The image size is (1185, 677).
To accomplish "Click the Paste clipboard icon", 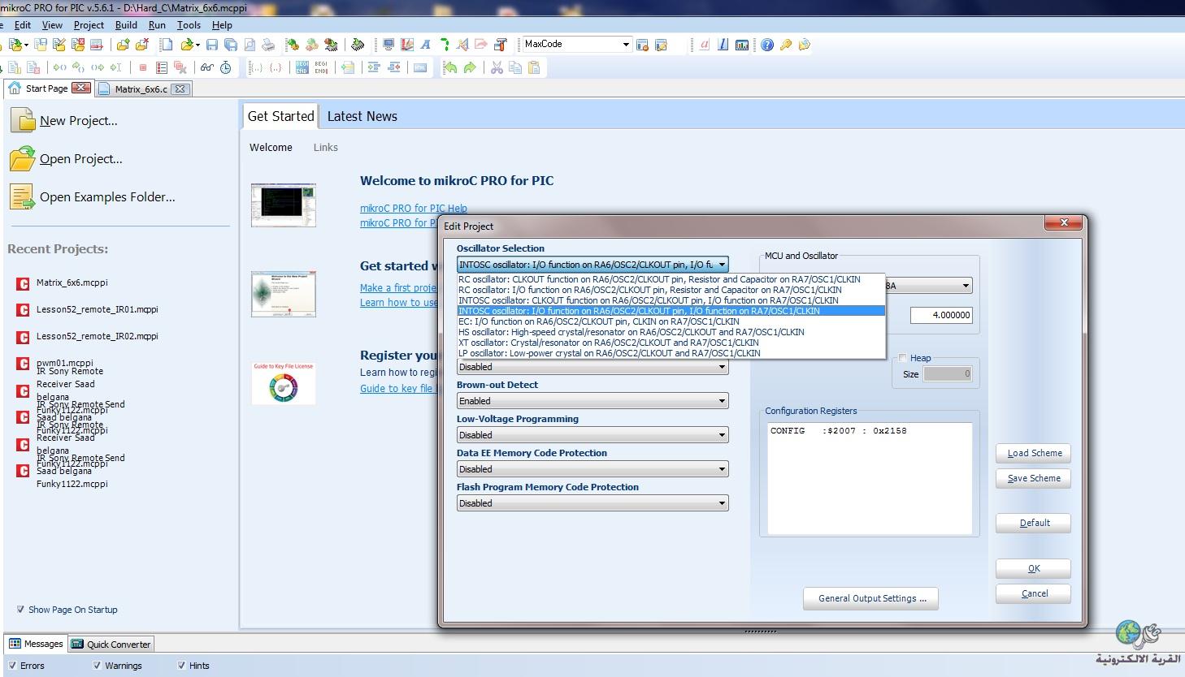I will click(x=534, y=67).
